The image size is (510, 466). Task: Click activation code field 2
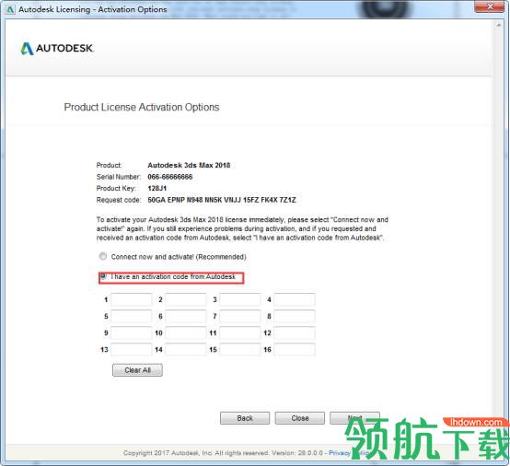186,299
